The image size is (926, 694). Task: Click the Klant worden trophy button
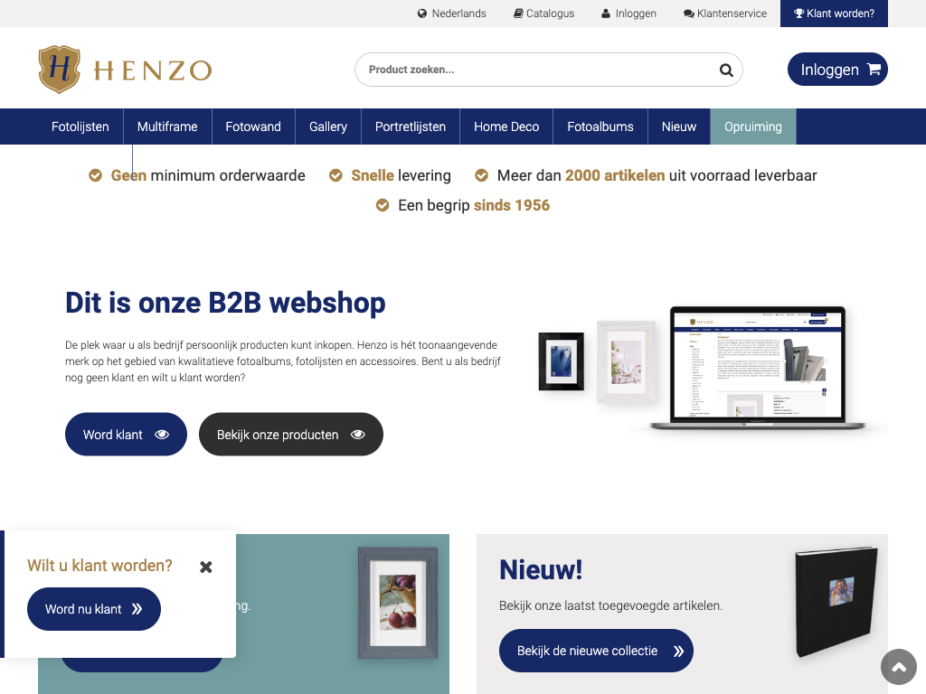click(x=834, y=14)
